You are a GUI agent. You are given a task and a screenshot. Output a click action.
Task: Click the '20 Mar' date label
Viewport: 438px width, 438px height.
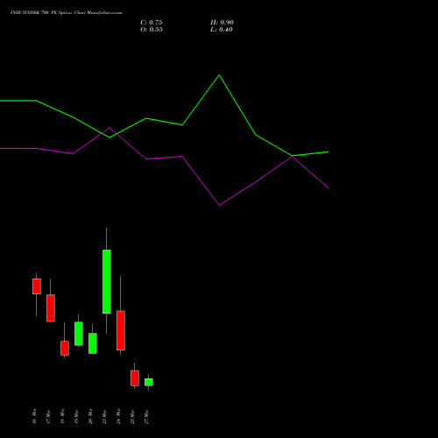(x=90, y=416)
